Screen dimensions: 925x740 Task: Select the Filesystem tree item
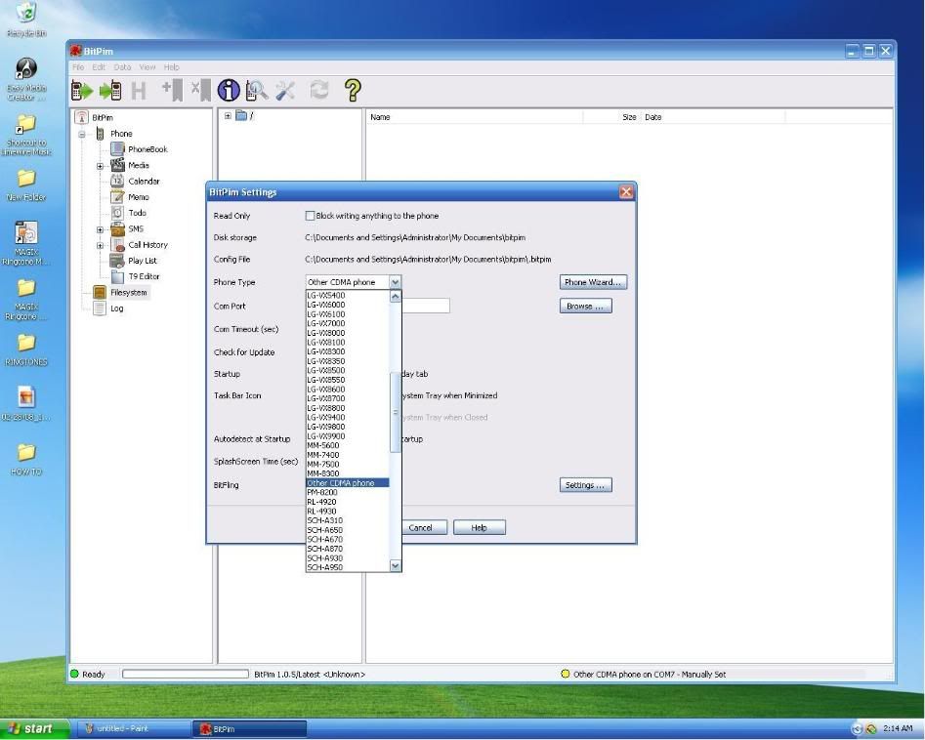point(129,293)
